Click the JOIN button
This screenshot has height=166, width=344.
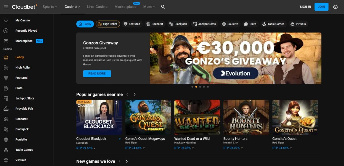point(321,7)
